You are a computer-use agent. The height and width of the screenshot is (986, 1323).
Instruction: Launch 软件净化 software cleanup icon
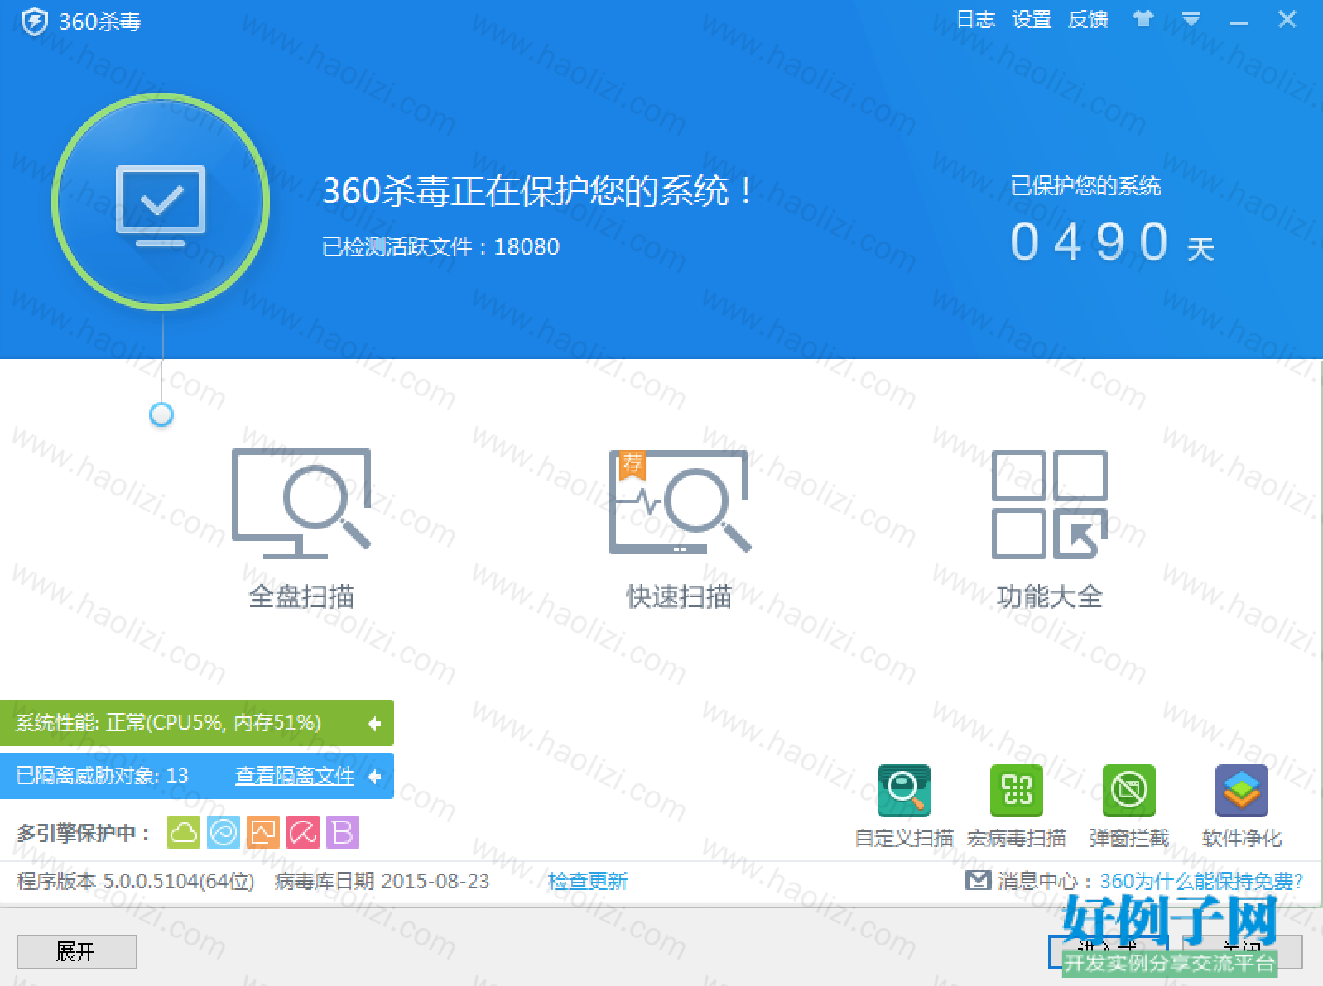point(1242,791)
